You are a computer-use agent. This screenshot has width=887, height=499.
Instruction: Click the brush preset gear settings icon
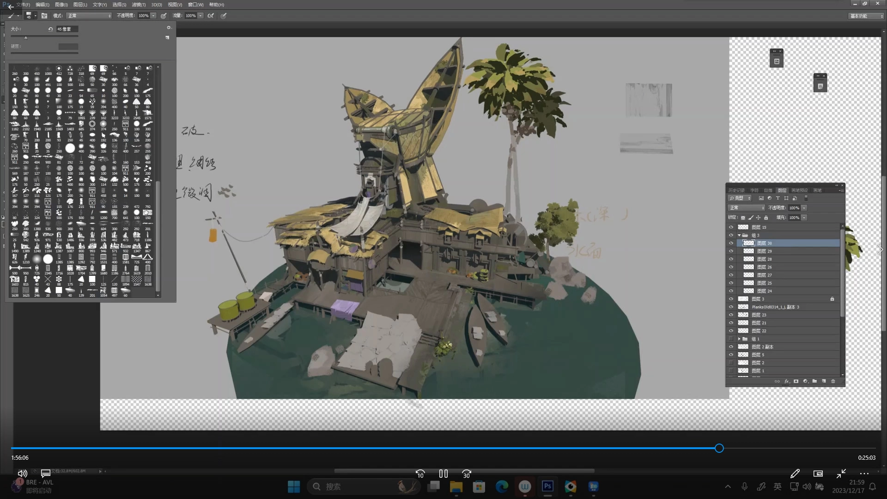(169, 28)
